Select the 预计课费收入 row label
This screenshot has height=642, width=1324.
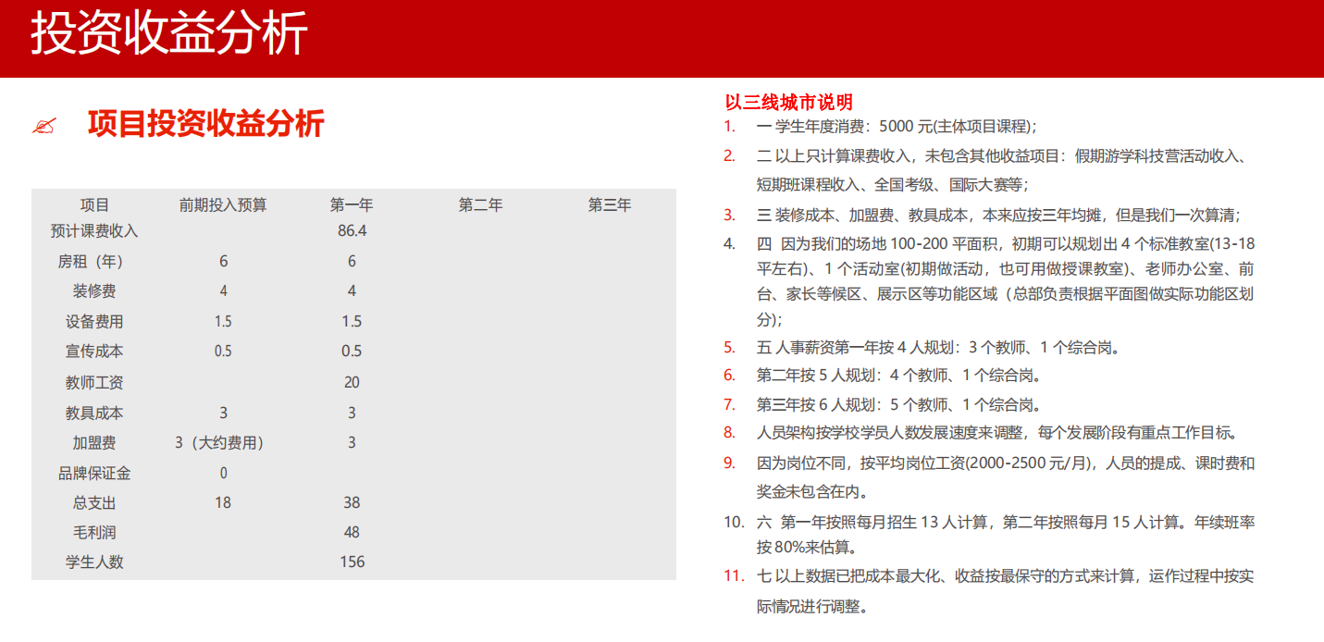(x=94, y=230)
